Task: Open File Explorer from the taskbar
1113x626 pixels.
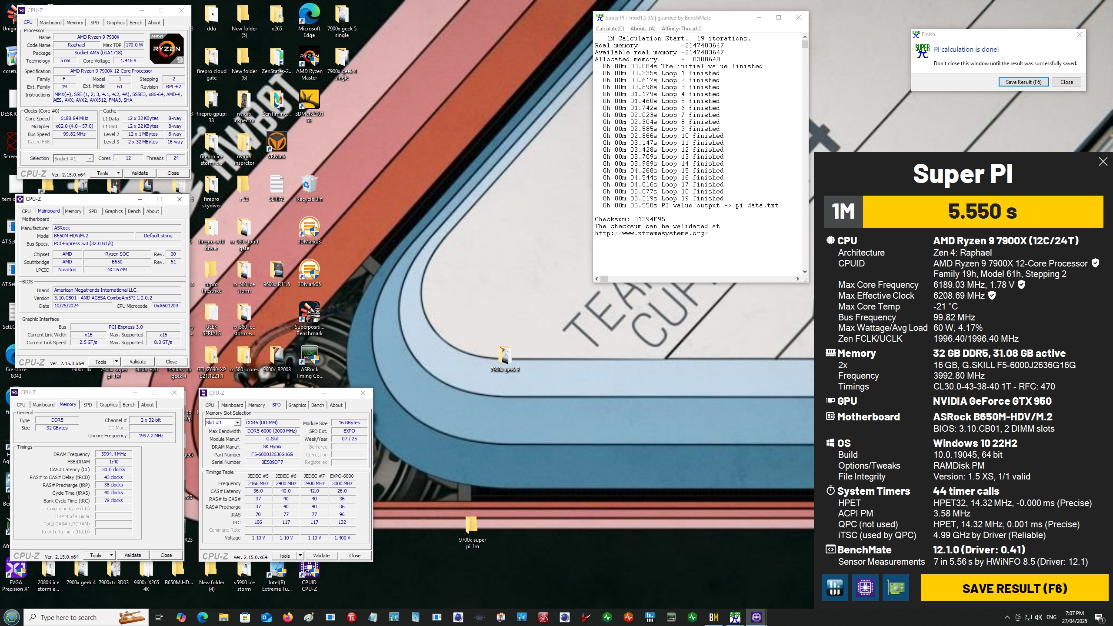Action: click(x=223, y=617)
